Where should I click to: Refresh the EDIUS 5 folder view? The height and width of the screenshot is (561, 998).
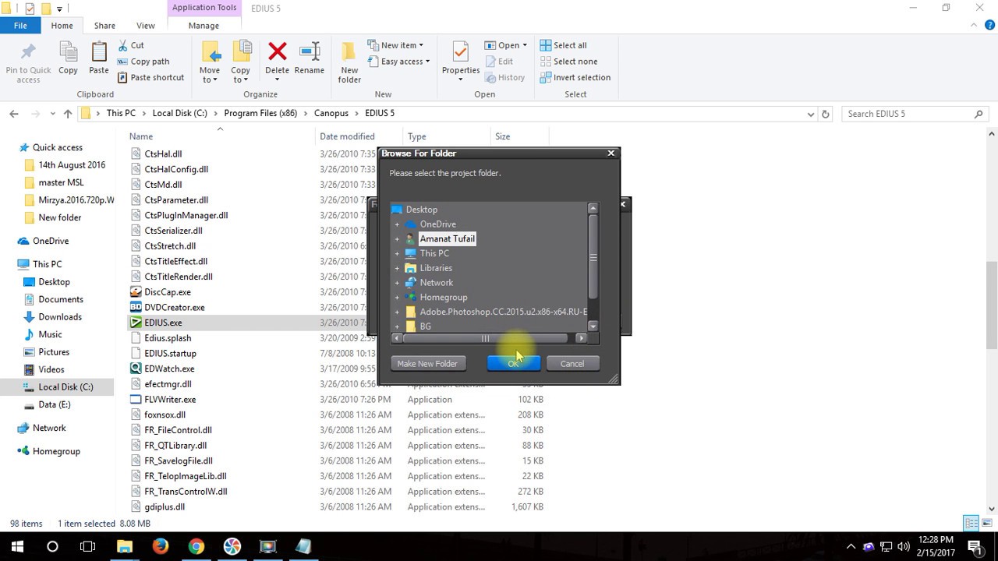coord(826,114)
